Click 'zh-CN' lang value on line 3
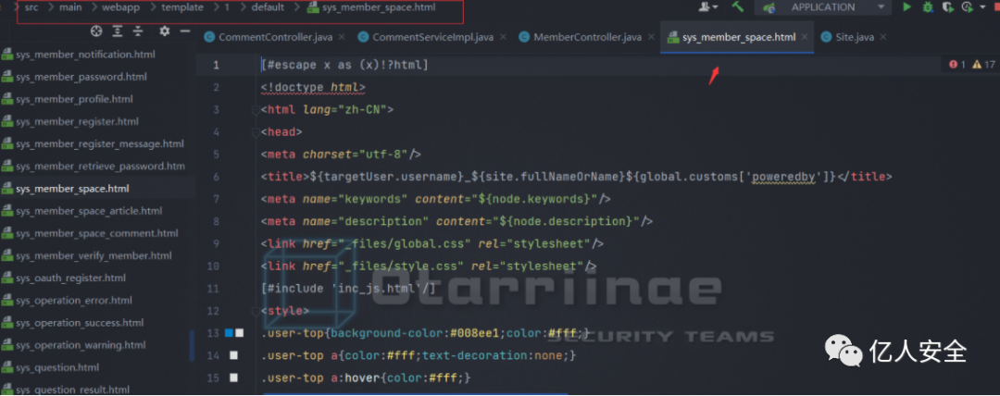Screen dimensions: 1000x396 [x=366, y=110]
